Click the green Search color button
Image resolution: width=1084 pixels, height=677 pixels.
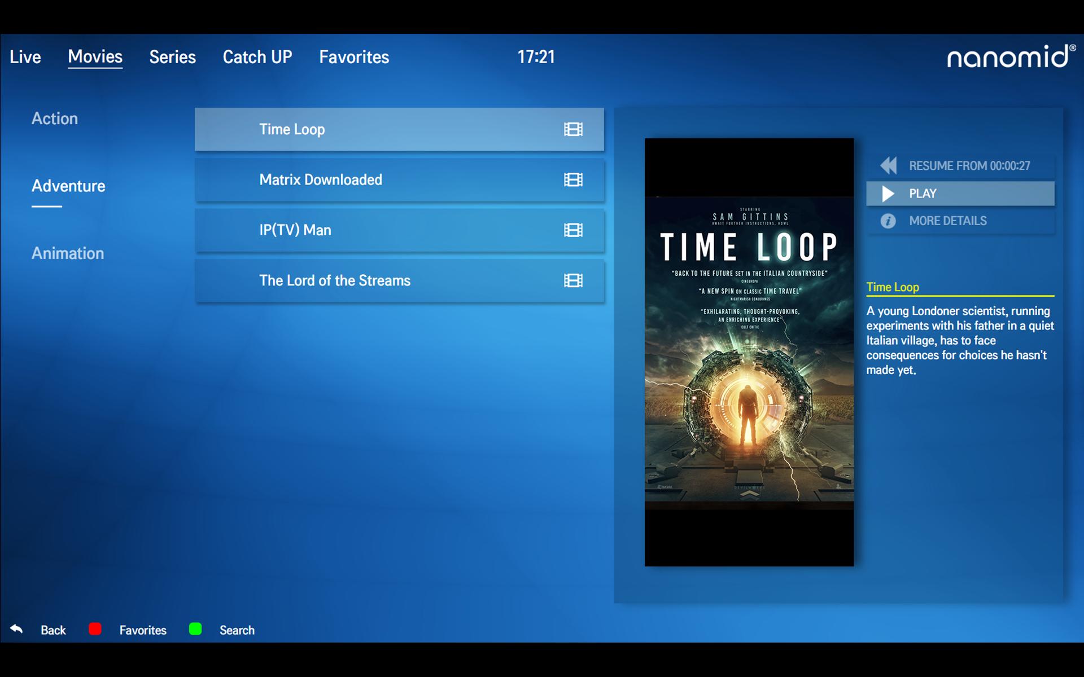point(195,629)
